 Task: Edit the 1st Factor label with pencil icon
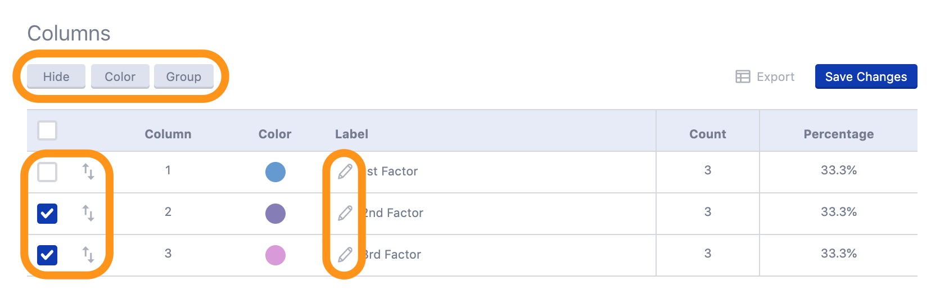point(345,171)
